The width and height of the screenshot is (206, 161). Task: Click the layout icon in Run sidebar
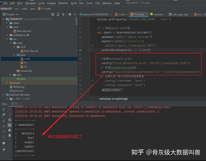click(4, 143)
